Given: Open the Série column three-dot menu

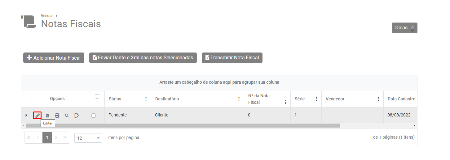Looking at the screenshot, I should click(316, 99).
